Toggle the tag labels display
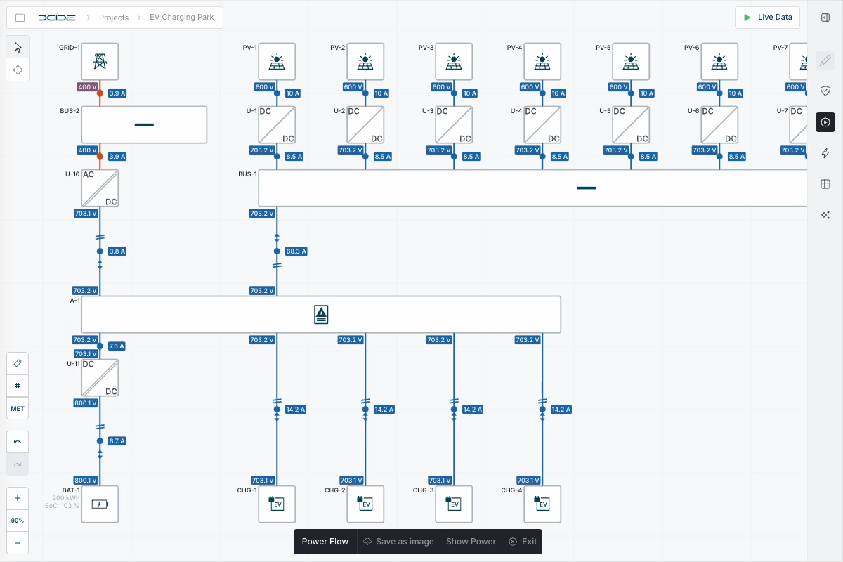 tap(18, 363)
